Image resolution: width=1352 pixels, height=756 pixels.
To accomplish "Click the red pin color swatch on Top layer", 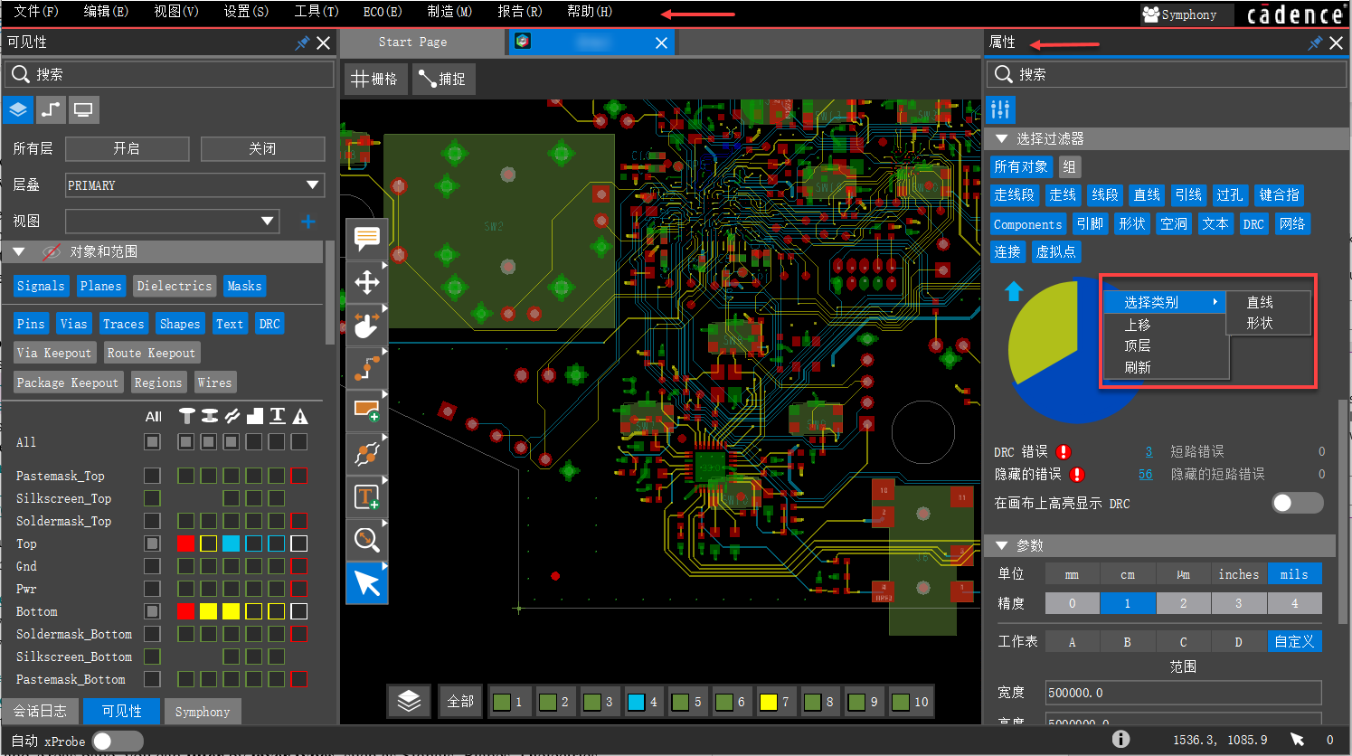I will coord(185,543).
